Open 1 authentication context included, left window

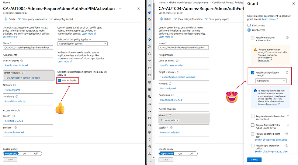click(x=23, y=78)
